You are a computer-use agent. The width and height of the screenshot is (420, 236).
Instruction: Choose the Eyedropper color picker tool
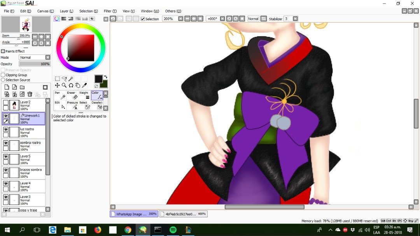coord(84,85)
